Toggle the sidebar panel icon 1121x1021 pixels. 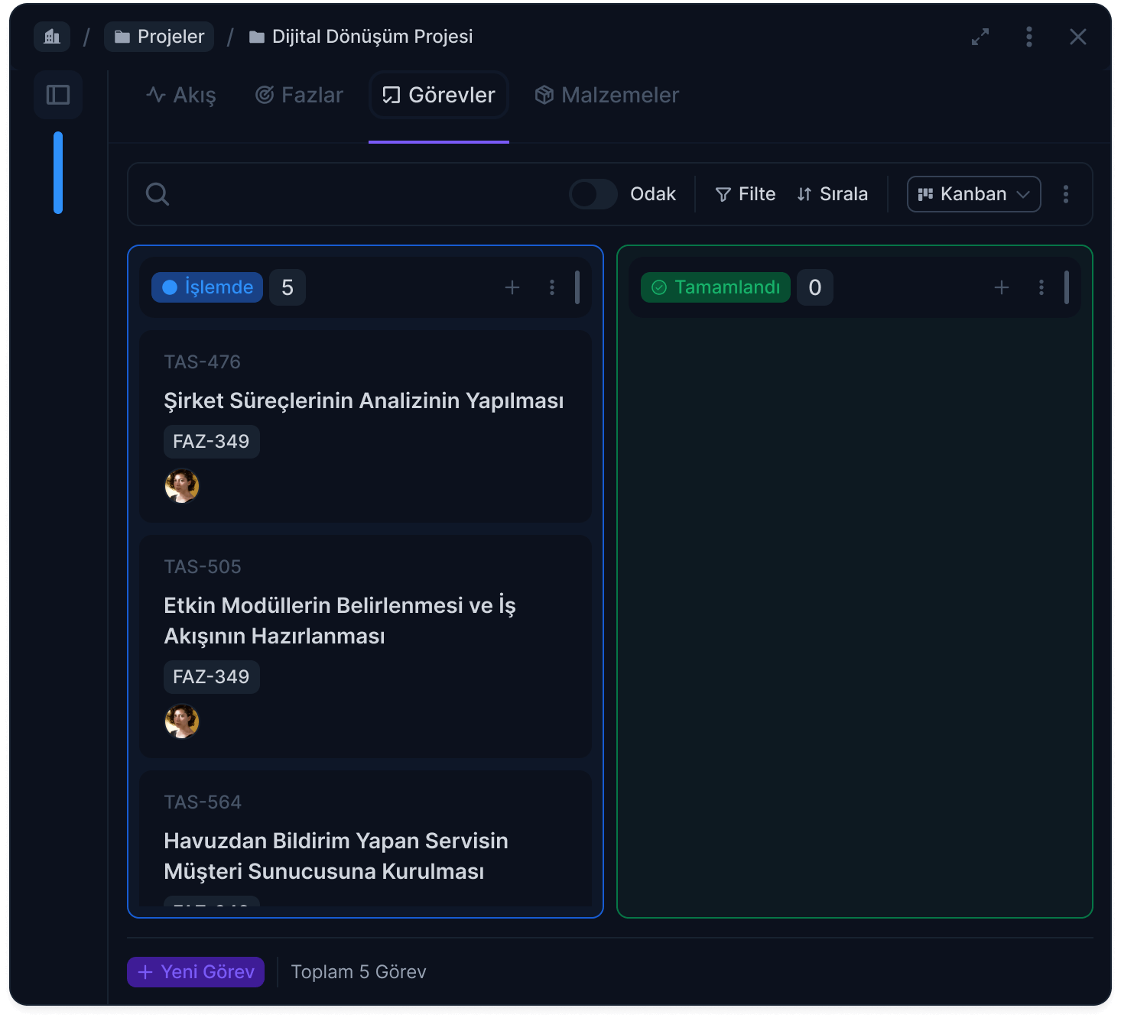tap(58, 95)
